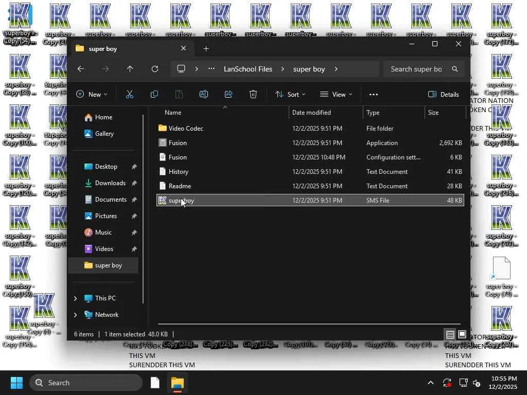
Task: Select the Video Codec folder row
Action: pyautogui.click(x=310, y=128)
